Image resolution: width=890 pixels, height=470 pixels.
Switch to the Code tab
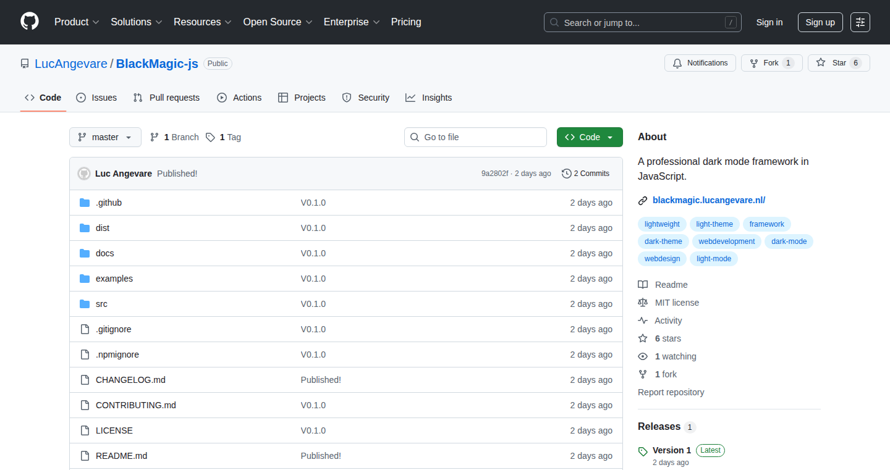(x=43, y=98)
